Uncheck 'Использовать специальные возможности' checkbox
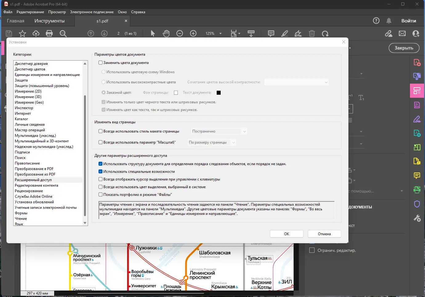The height and width of the screenshot is (297, 425). pyautogui.click(x=100, y=172)
